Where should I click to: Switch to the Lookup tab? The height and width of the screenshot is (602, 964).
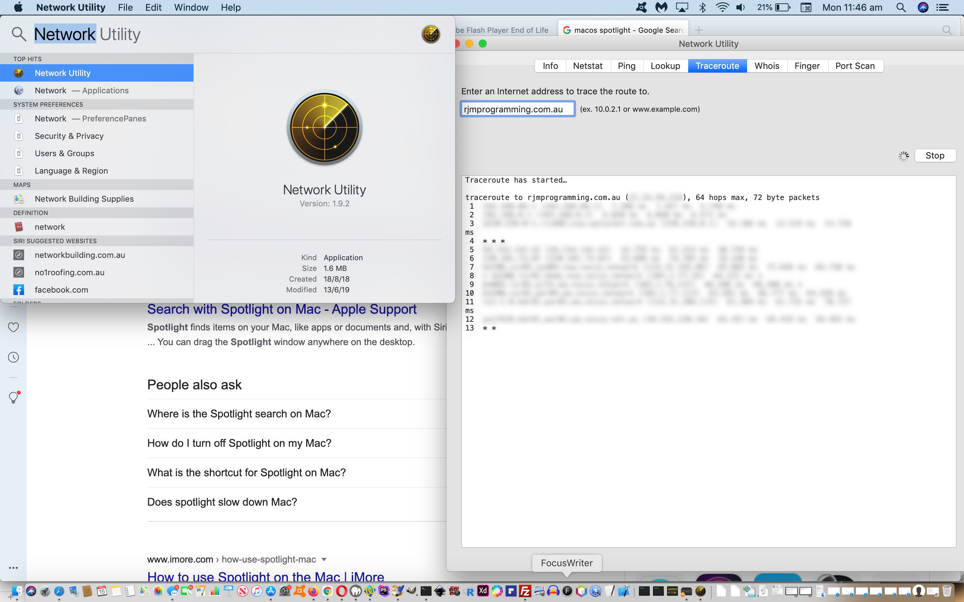click(x=665, y=66)
